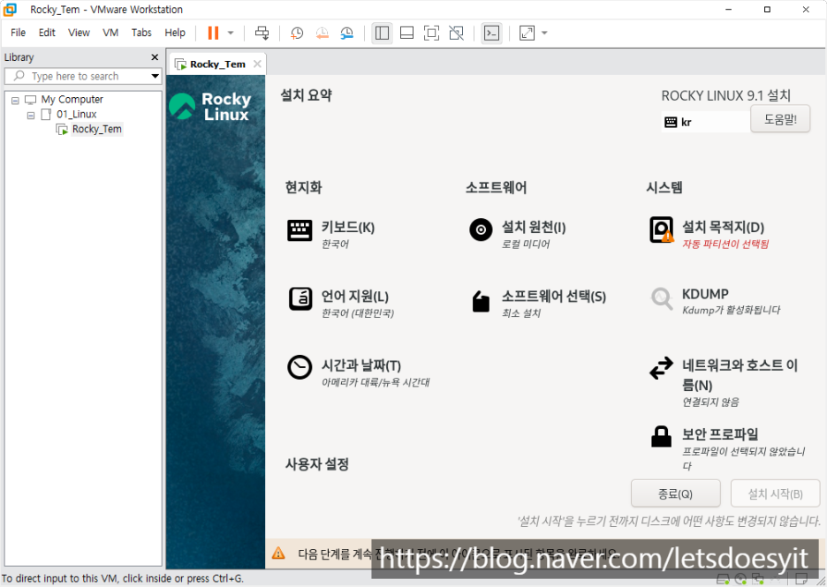Open the Tabs menu

coord(141,33)
